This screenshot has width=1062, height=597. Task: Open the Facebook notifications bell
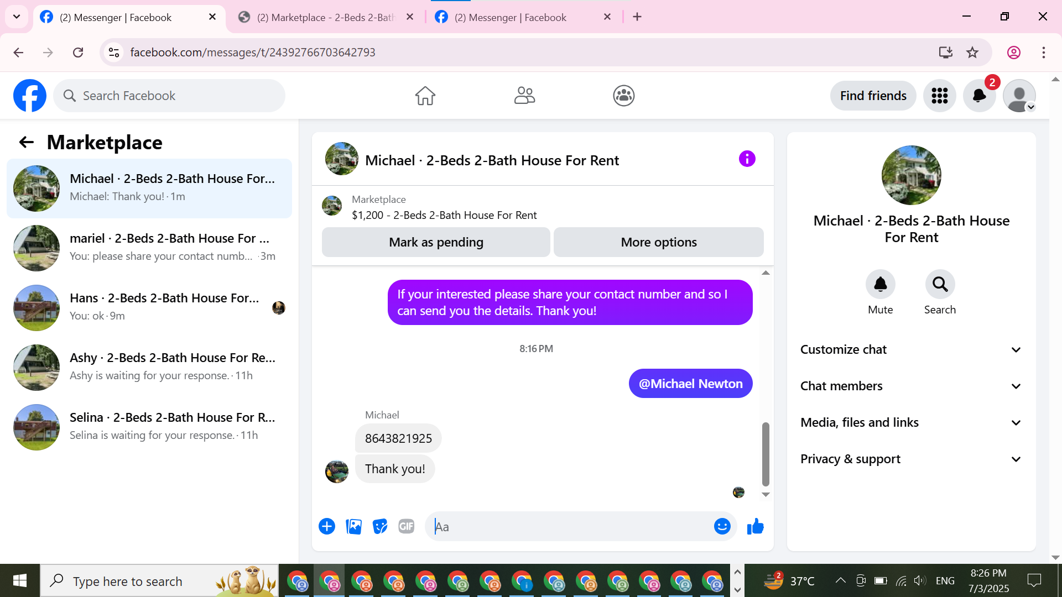(x=979, y=96)
